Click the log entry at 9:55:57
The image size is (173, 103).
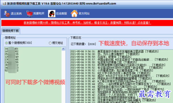pyautogui.click(x=119, y=60)
